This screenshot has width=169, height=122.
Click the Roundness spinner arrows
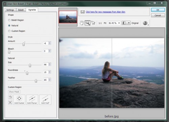pyautogui.click(x=50, y=72)
